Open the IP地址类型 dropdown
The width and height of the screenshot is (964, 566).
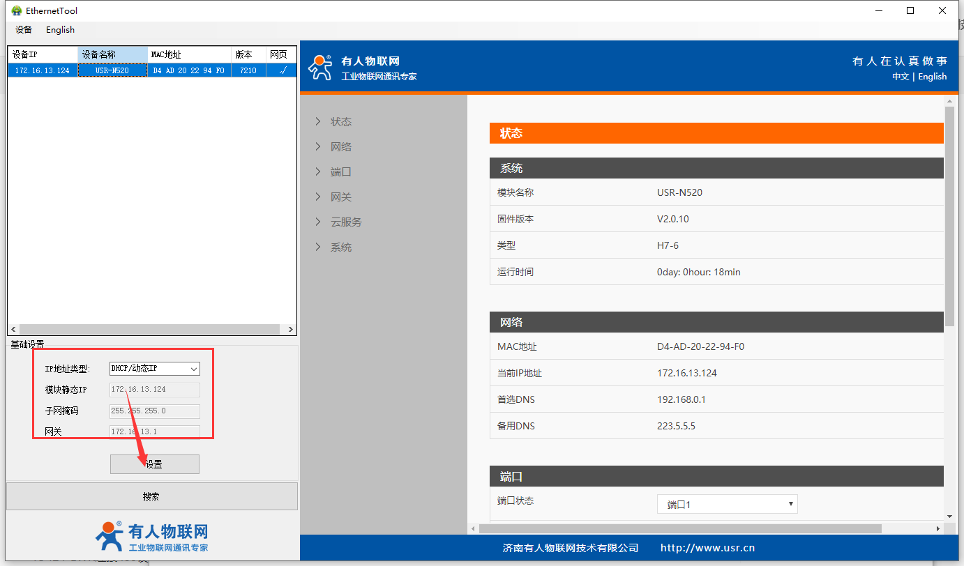coord(155,369)
